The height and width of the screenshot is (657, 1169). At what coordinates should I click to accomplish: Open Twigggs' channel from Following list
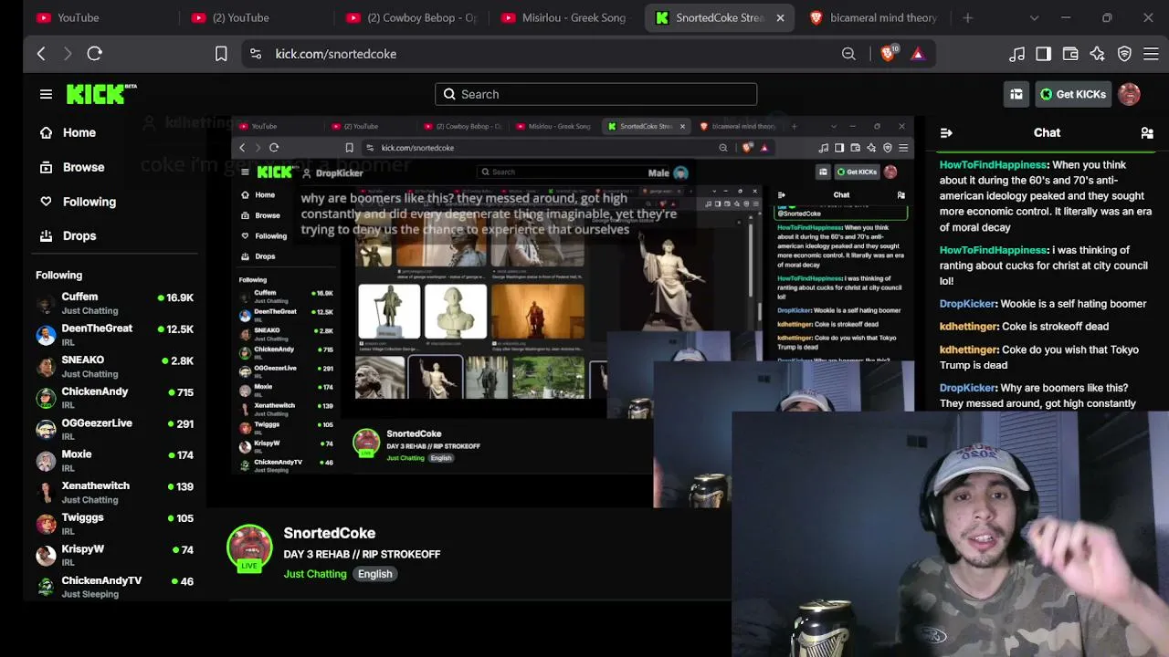(114, 524)
